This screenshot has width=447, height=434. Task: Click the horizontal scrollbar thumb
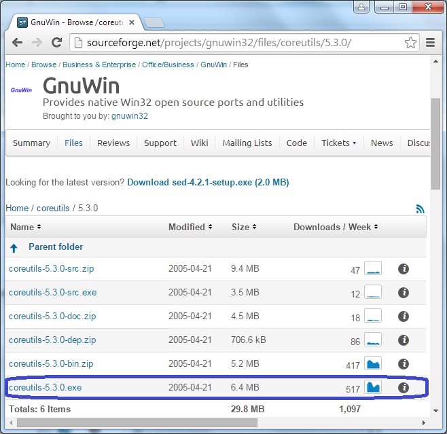coord(137,423)
